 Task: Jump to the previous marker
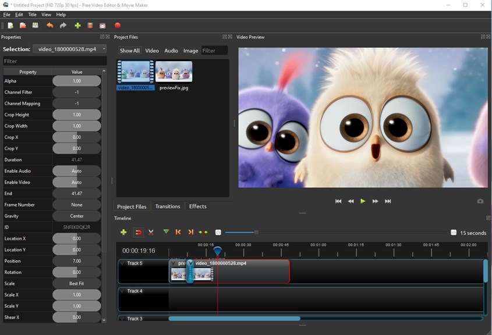click(178, 232)
